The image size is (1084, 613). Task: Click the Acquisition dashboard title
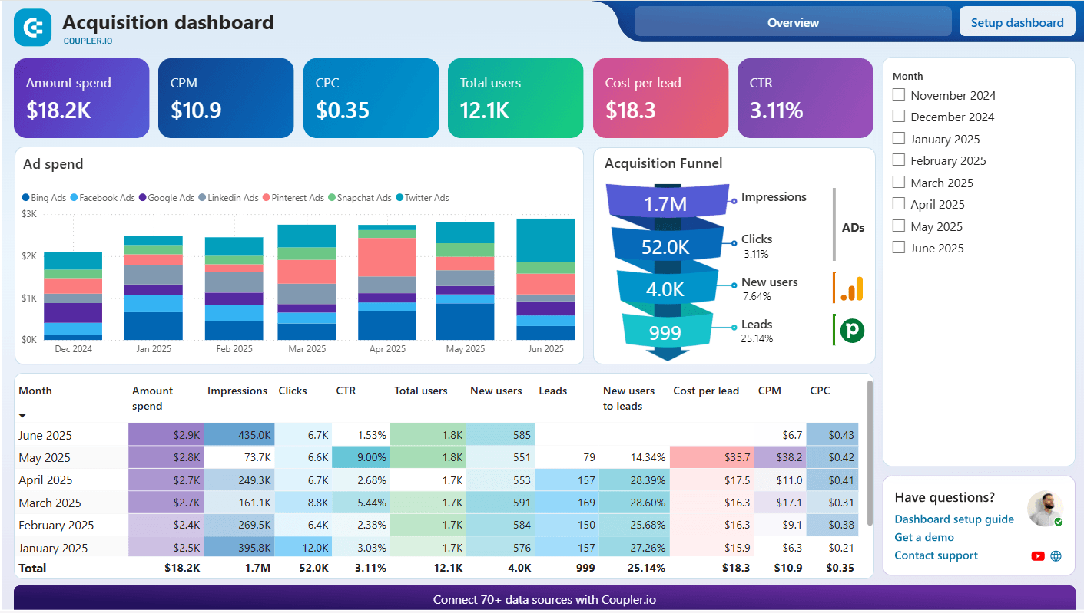coord(168,22)
